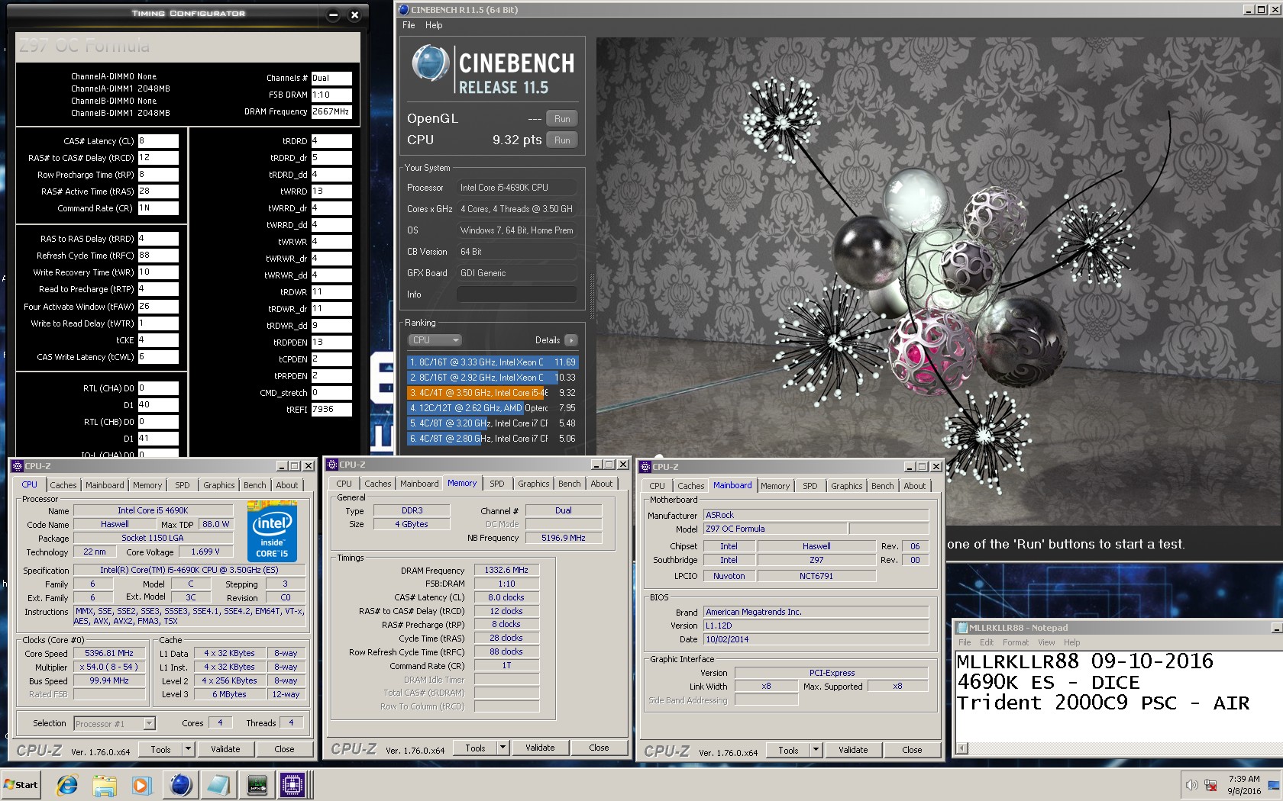Close the Timing Configurator window

point(354,14)
